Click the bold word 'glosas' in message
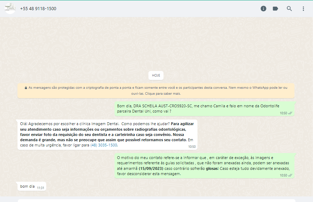The image size is (313, 202). [212, 168]
